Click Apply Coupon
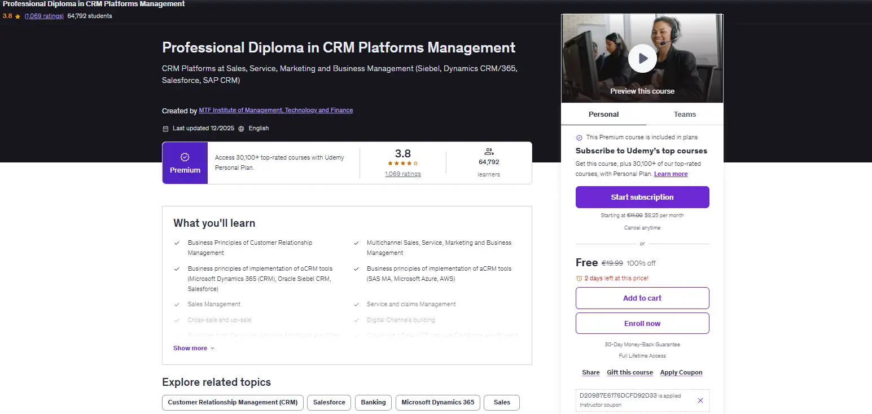The height and width of the screenshot is (414, 872). tap(681, 372)
